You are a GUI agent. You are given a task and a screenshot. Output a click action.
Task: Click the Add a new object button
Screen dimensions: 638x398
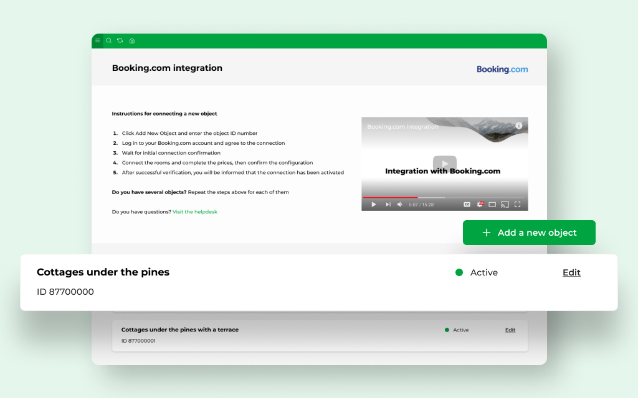(x=529, y=233)
